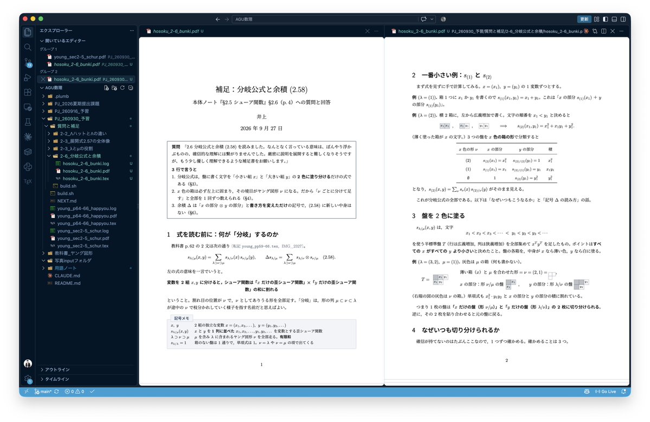Click the notifications bell in status bar

pos(623,391)
